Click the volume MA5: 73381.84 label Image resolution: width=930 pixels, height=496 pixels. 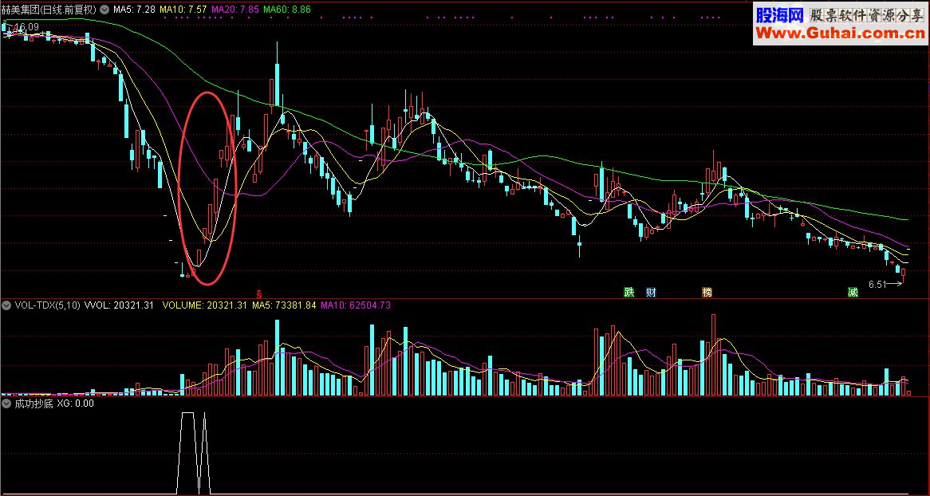pyautogui.click(x=284, y=305)
